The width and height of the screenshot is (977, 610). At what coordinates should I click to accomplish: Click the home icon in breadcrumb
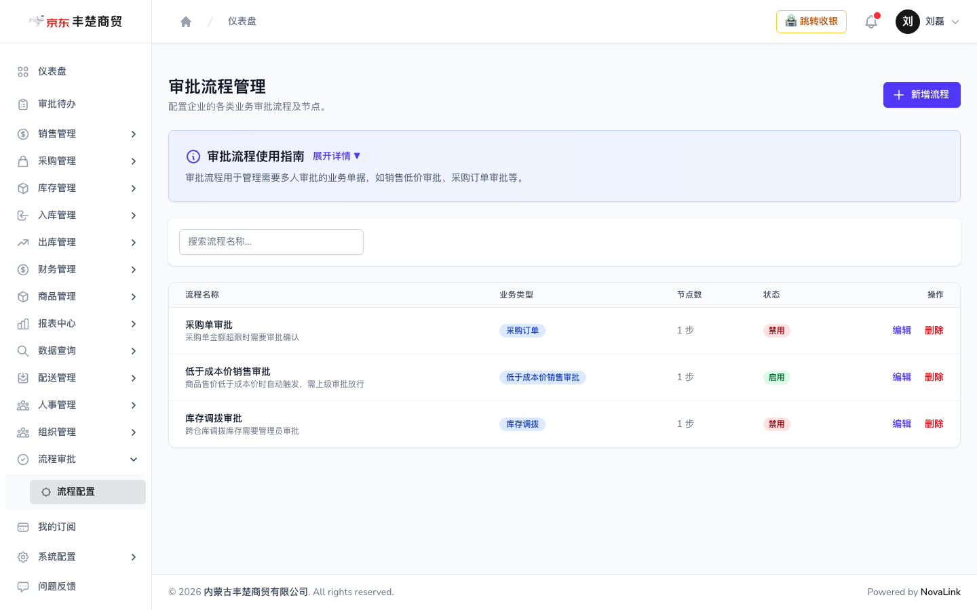186,22
